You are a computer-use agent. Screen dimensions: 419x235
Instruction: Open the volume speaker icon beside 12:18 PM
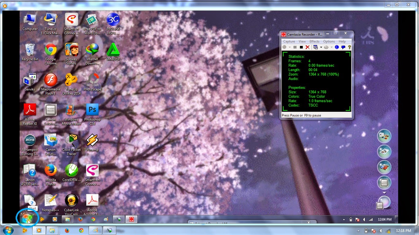tap(380, 231)
